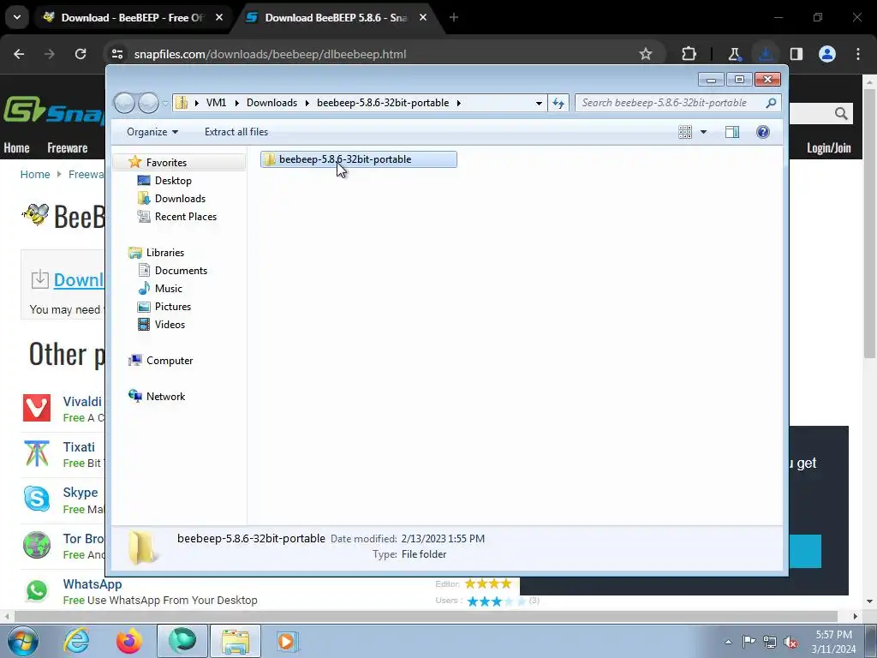Image resolution: width=877 pixels, height=658 pixels.
Task: Reload the Chrome page
Action: [81, 54]
